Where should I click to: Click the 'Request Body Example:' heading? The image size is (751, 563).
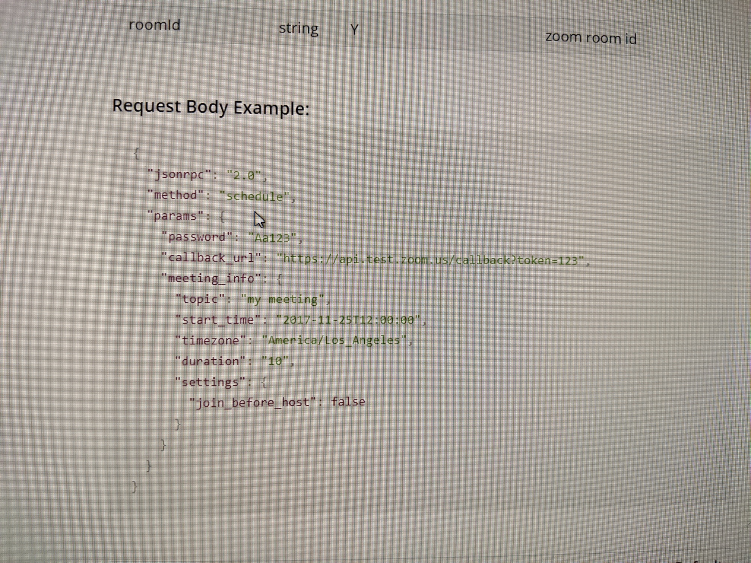pos(211,107)
